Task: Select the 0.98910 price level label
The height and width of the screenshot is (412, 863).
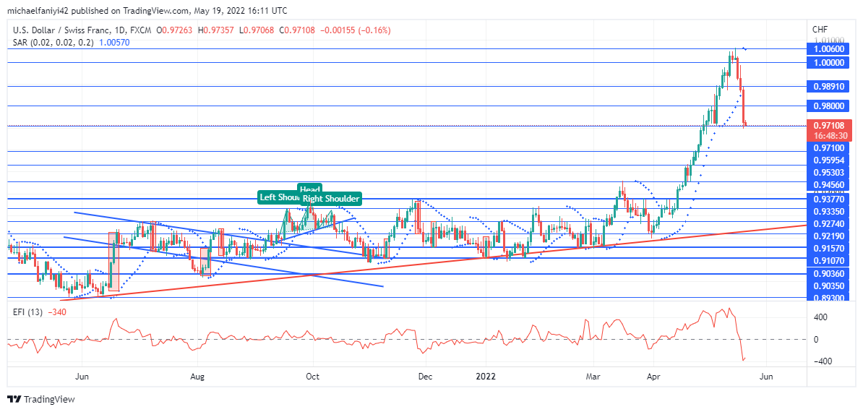Action: [x=828, y=86]
